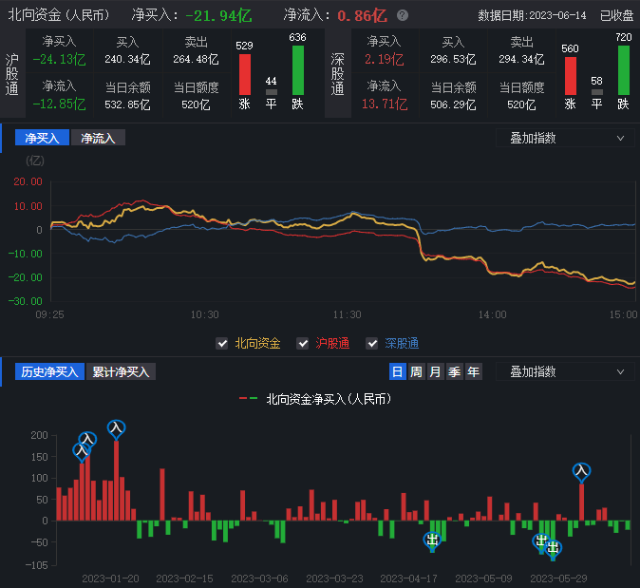
Task: Switch to the 净流入 tab
Action: pos(98,138)
